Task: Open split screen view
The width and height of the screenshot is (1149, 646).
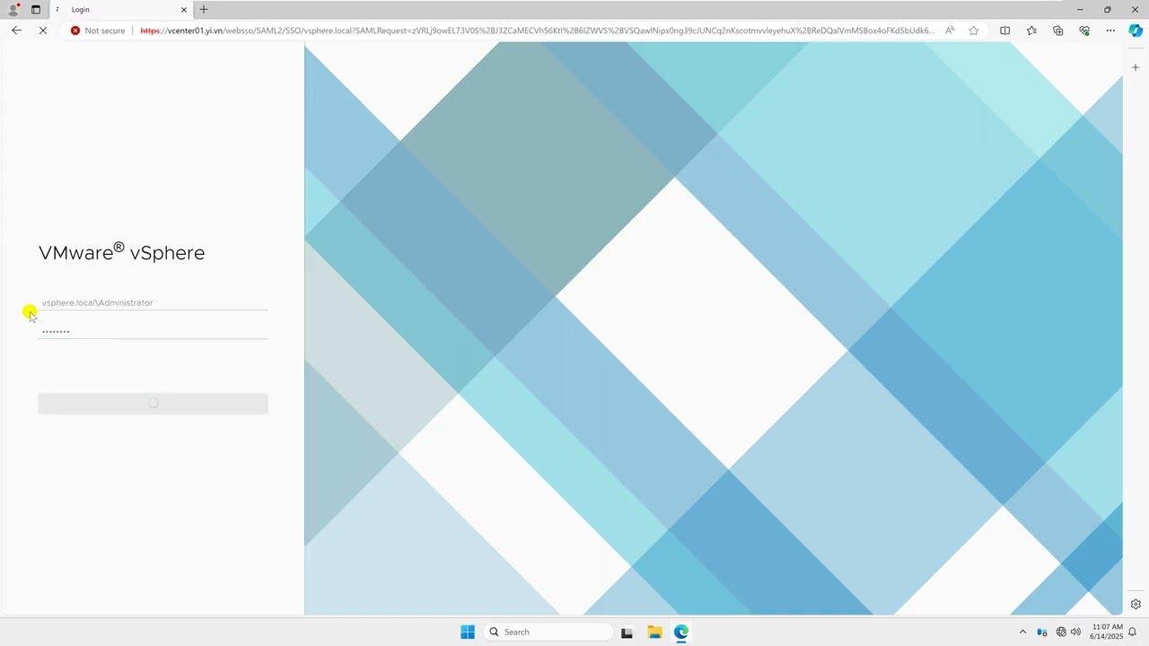Action: point(1004,31)
